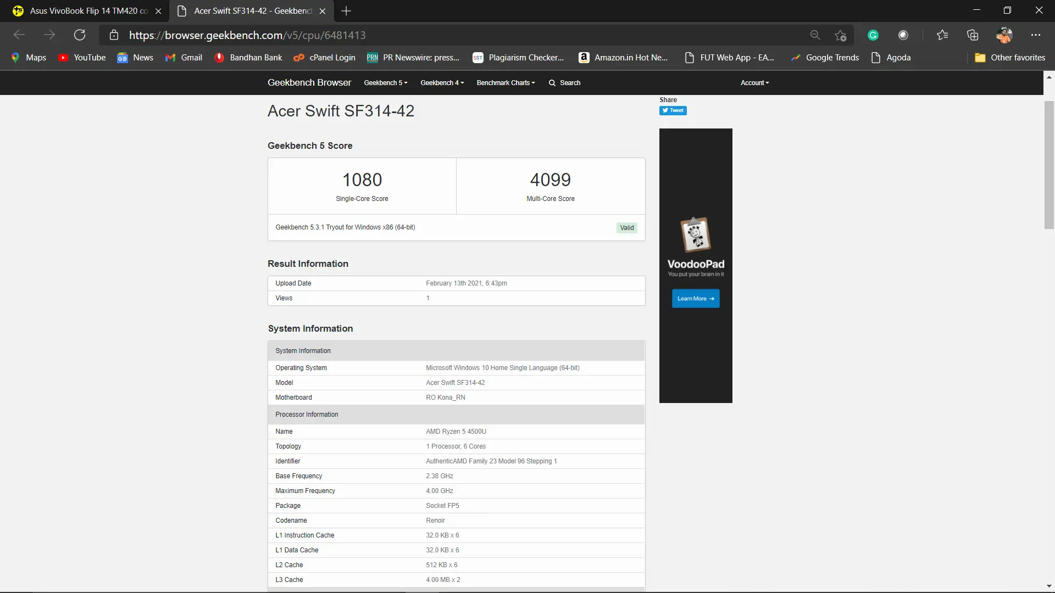1055x593 pixels.
Task: Expand the Geekbench 5 menu
Action: (x=386, y=83)
